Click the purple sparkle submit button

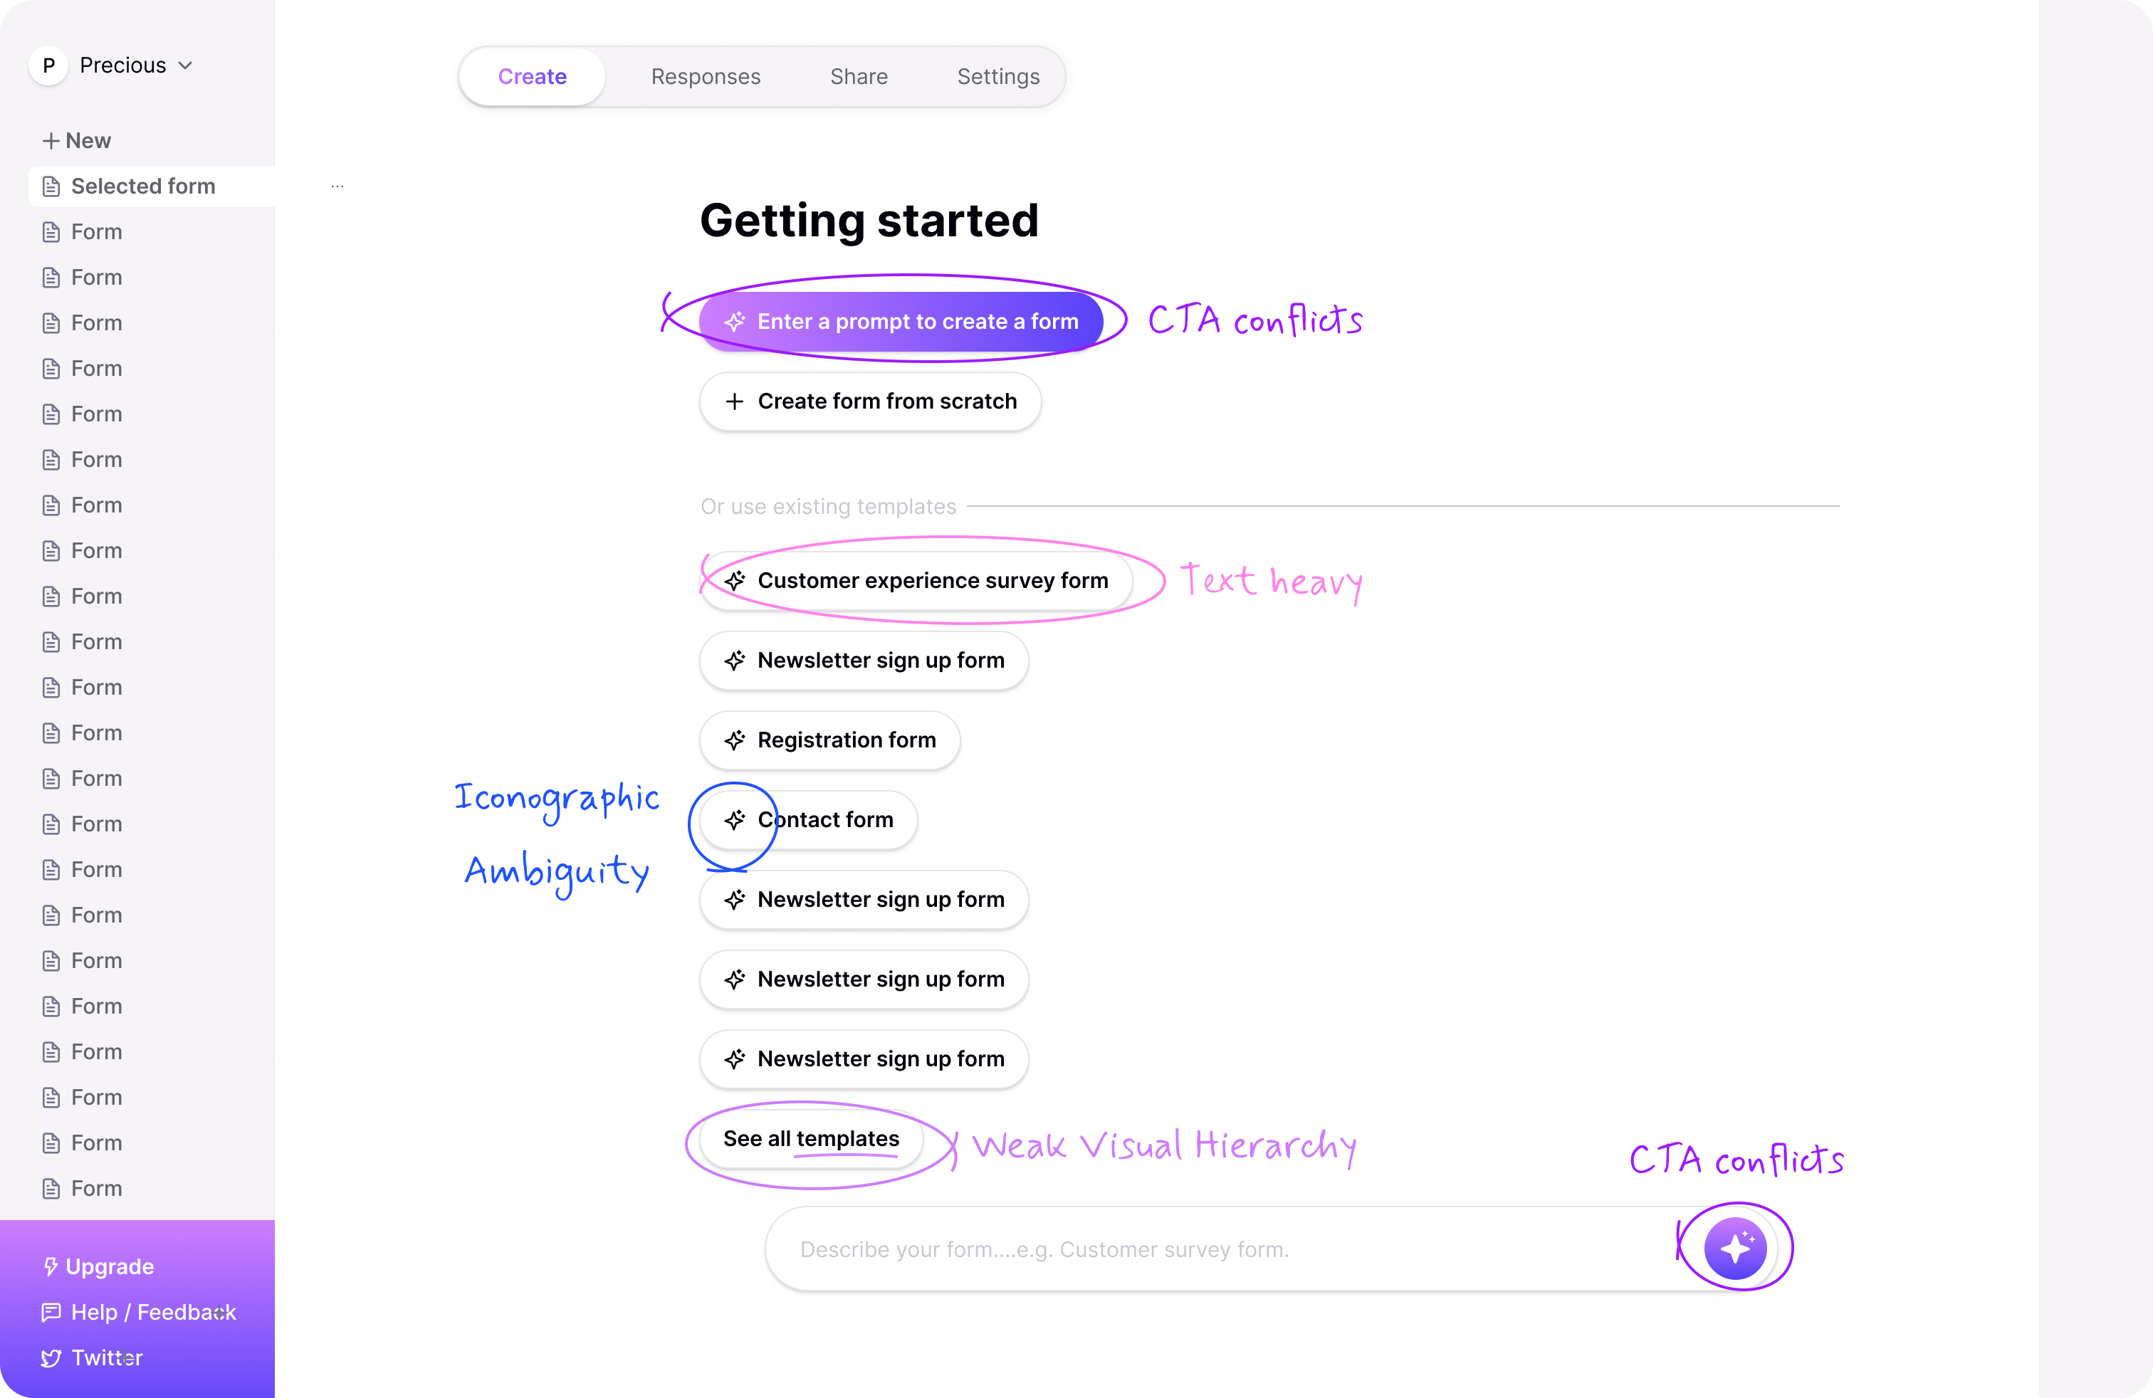click(x=1735, y=1248)
